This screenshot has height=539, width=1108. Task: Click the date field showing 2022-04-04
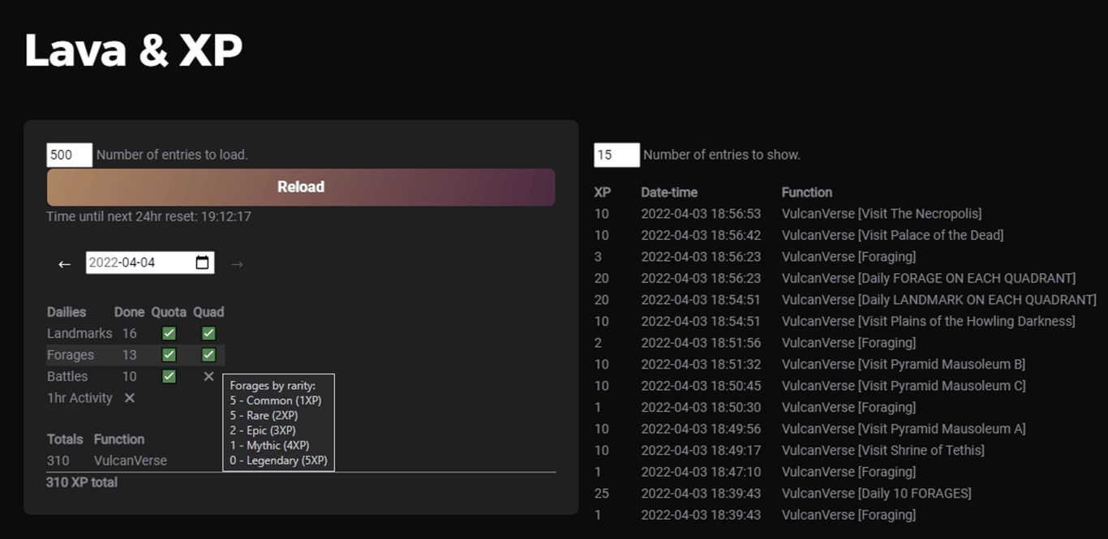pyautogui.click(x=150, y=263)
